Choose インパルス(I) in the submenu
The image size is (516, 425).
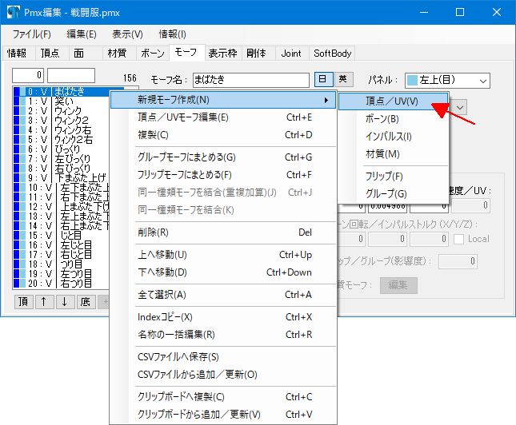pyautogui.click(x=393, y=137)
